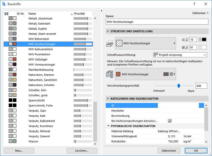Click the hatch icon of Verputz, Gips
The image size is (212, 156).
coord(11,110)
